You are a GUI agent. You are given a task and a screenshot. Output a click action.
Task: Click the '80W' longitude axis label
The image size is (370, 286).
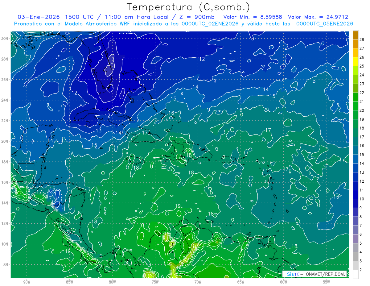112,282
